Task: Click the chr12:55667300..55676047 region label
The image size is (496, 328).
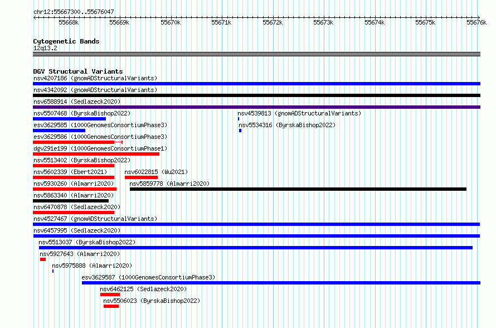Action: click(x=74, y=12)
